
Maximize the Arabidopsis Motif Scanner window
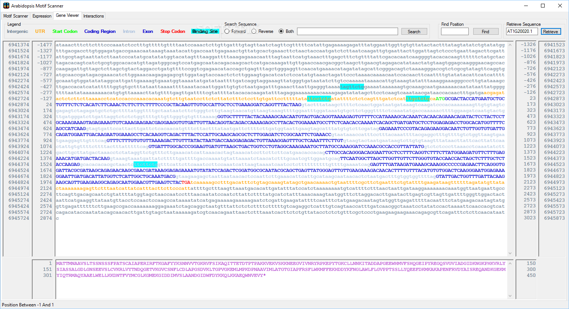click(543, 6)
